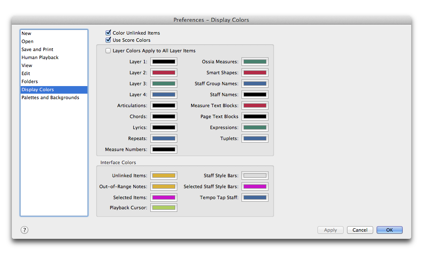Edit the Playback Cursor color swatch
Viewport: 423px width, 254px height.
[164, 208]
